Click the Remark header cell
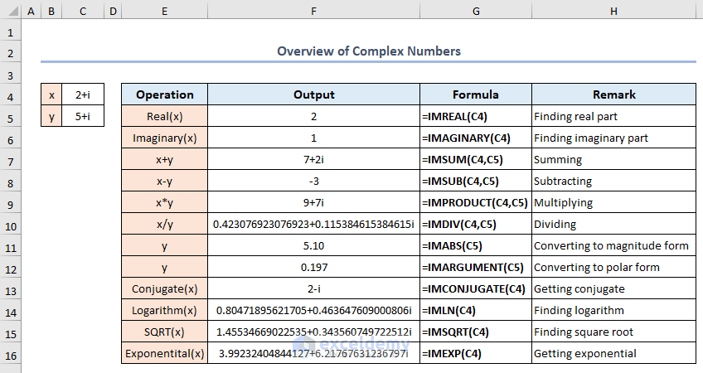703x373 pixels. click(613, 94)
